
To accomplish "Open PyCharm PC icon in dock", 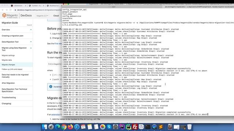I will [x=128, y=127].
